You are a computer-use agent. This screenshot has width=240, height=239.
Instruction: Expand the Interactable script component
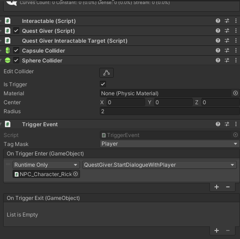click(x=1, y=21)
